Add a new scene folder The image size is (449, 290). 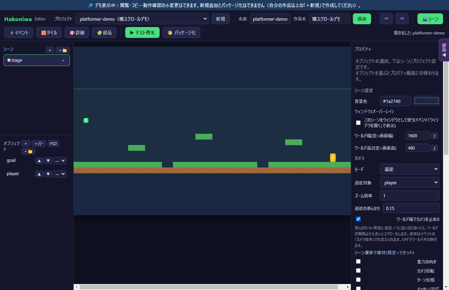point(62,50)
